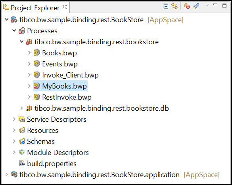Click the Module Descriptors icon
The height and width of the screenshot is (185, 232).
(22, 152)
